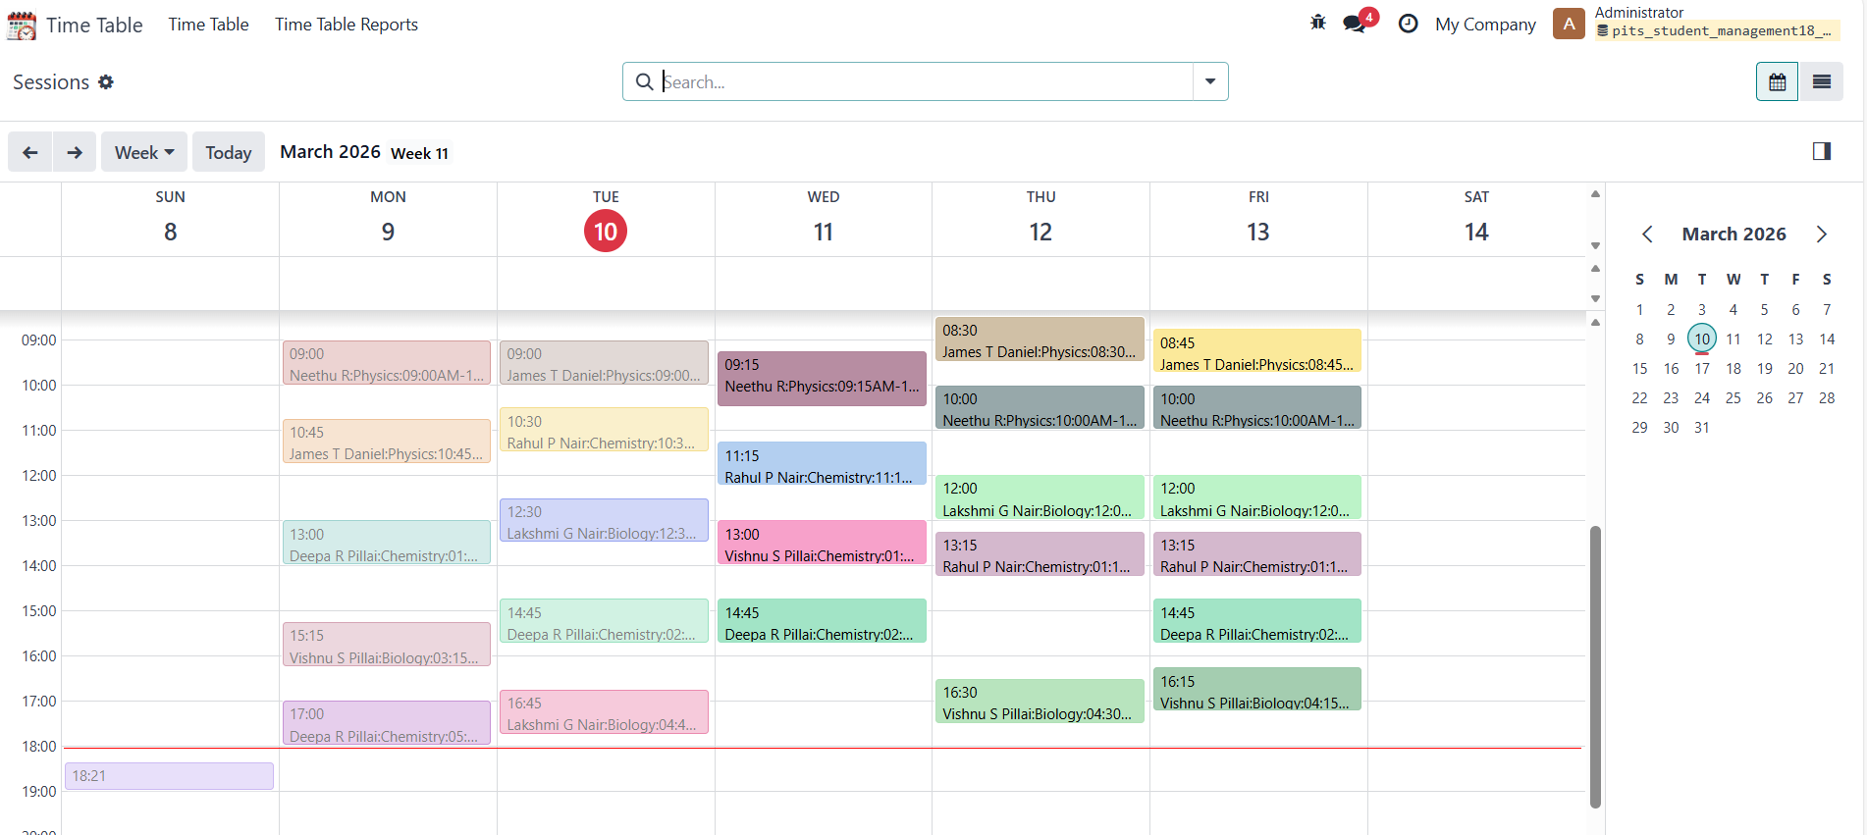
Task: Open the Friday 13:15 Rahul P Nair session
Action: coord(1257,553)
